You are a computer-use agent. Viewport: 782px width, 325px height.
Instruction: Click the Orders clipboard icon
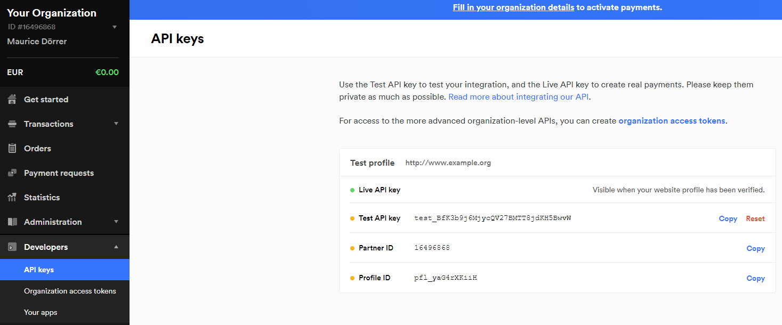[12, 149]
